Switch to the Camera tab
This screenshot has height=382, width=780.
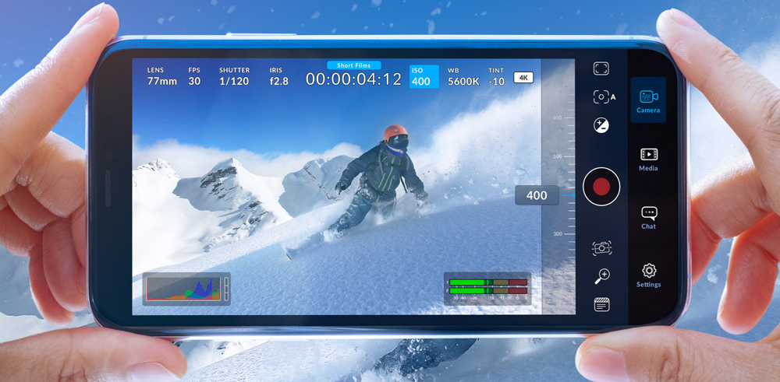648,100
